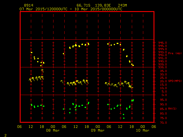Click the Pre (mb) axis label
The height and width of the screenshot is (137, 183).
coord(175,53)
